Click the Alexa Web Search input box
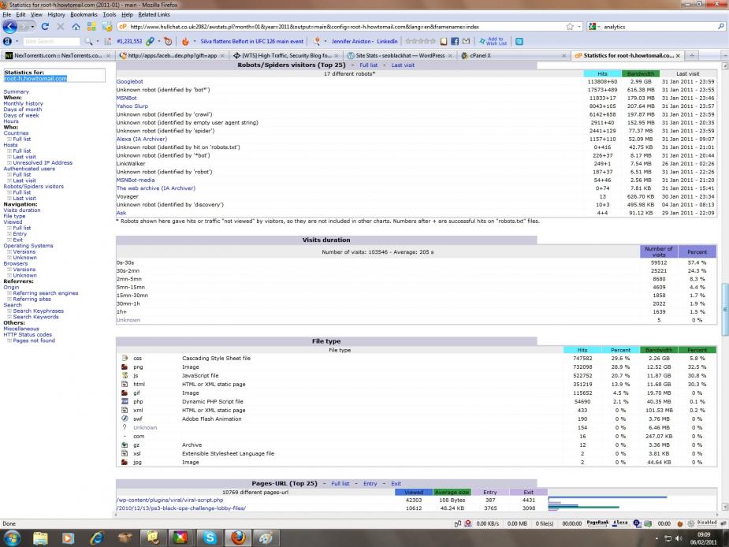Screen dimensions: 729x547 (51, 42)
